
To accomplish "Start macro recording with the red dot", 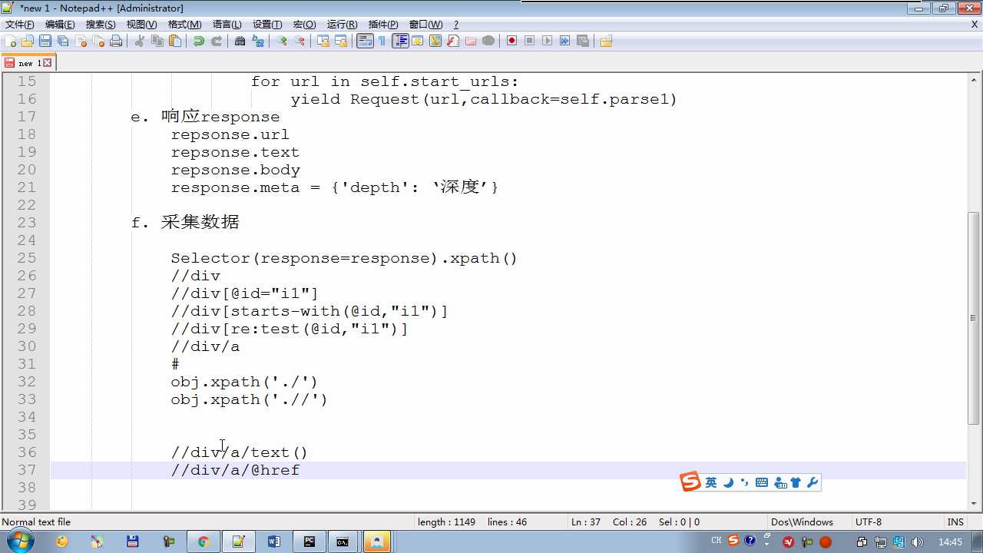I will tap(511, 41).
